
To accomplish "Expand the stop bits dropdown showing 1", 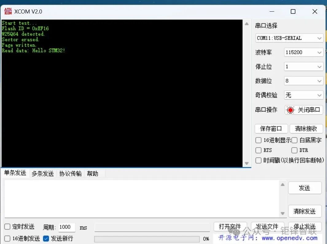I will [x=304, y=66].
